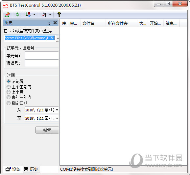Click the 单元号 input field
Screen dimensions: 190x175
[x=42, y=56]
